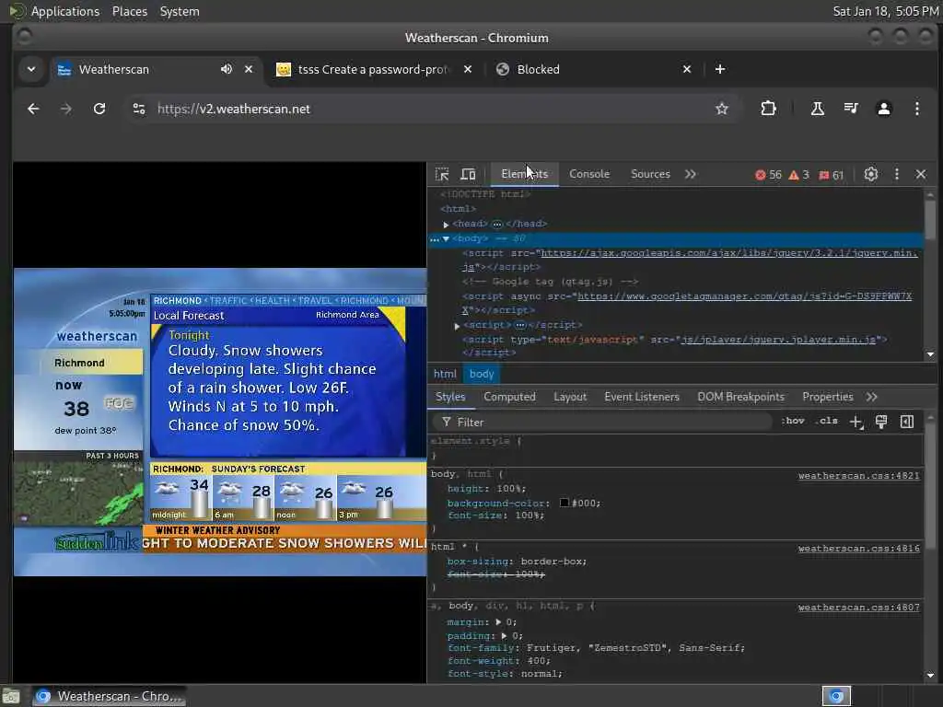Viewport: 943px width, 707px height.
Task: Switch to the Console panel
Action: click(589, 174)
